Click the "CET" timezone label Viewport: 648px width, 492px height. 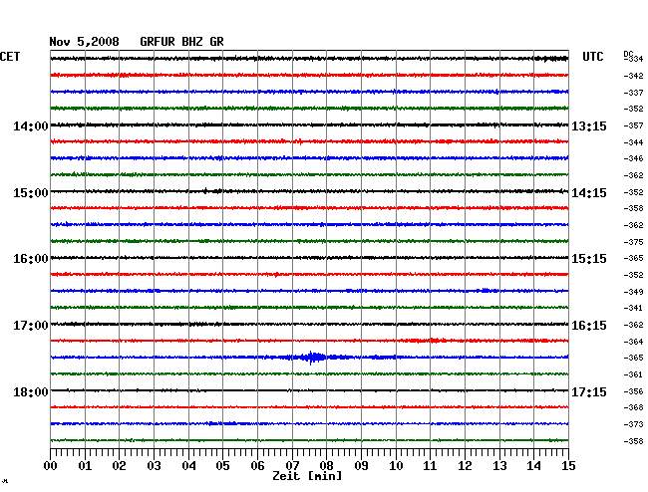[x=10, y=57]
